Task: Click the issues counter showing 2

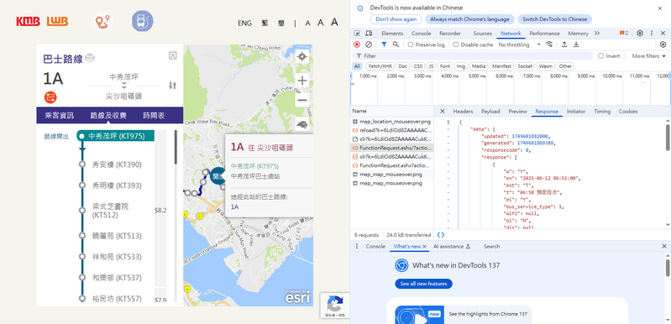Action: point(624,34)
